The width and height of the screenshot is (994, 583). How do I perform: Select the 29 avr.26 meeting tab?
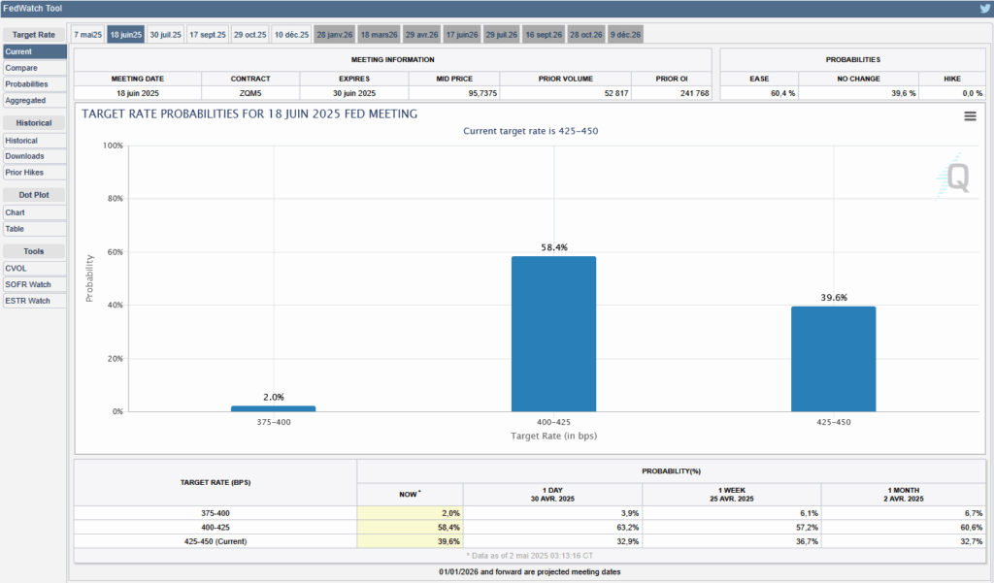tap(421, 35)
